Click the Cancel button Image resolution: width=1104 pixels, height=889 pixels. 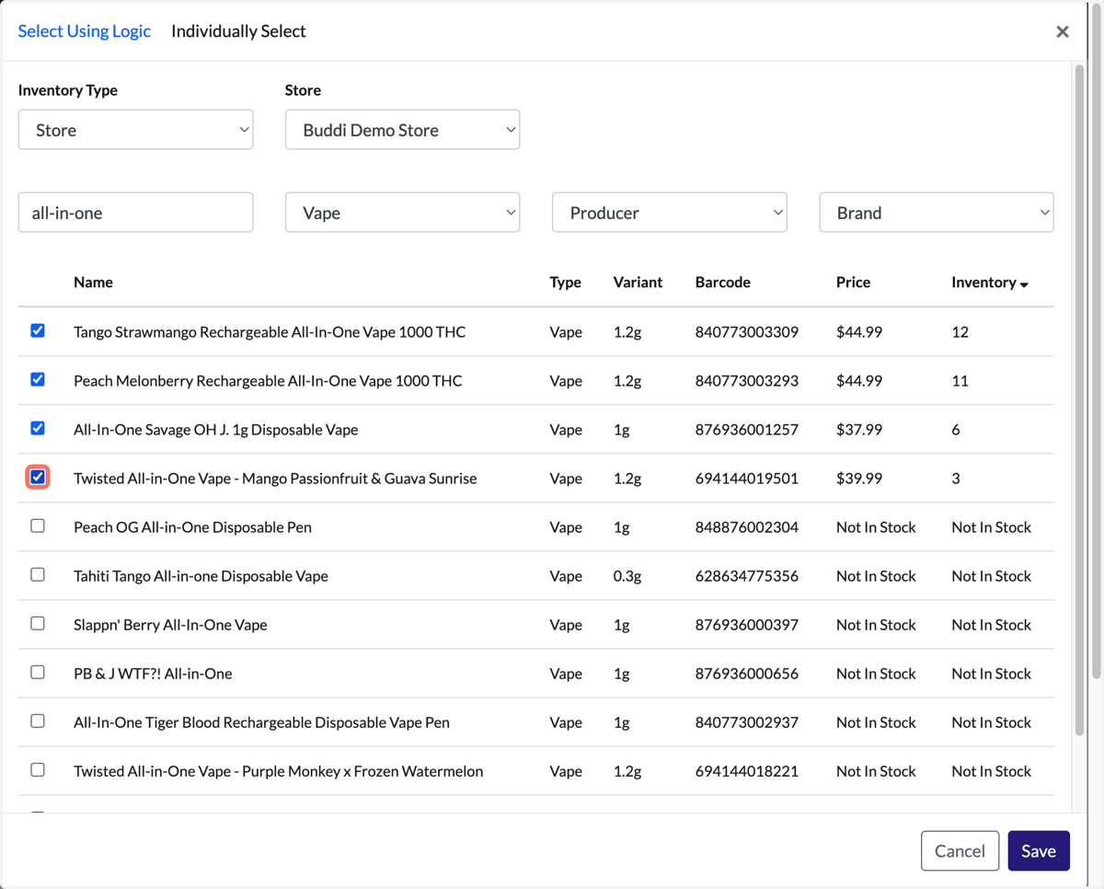click(960, 850)
